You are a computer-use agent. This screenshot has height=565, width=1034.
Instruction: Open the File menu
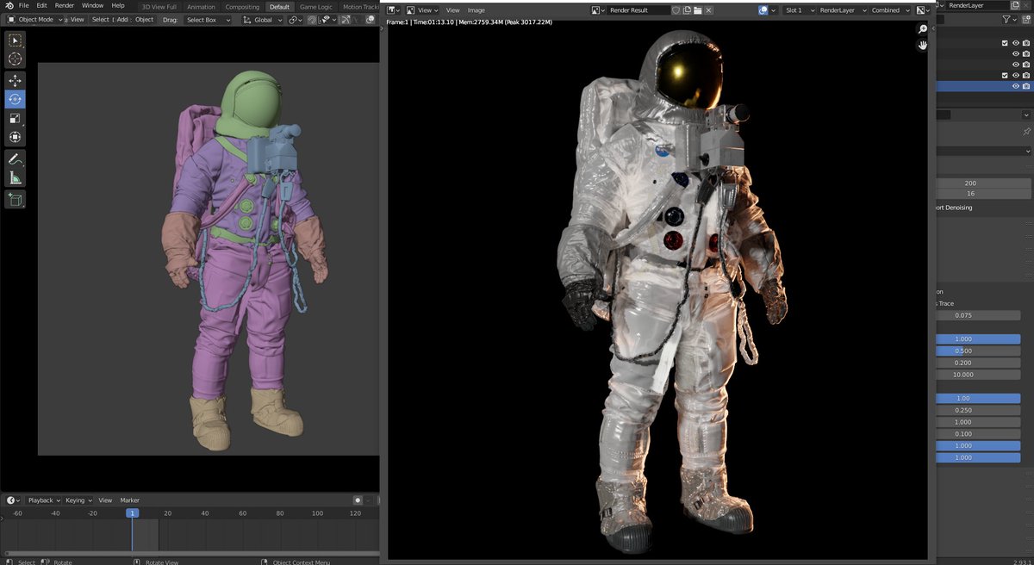click(x=23, y=5)
